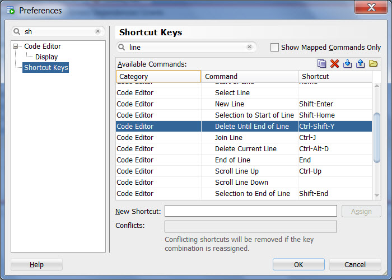Sort commands by the Category column header
Viewport: 392px width, 280px height.
[158, 76]
